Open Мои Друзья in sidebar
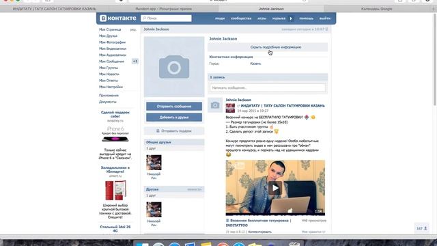 tap(108, 36)
